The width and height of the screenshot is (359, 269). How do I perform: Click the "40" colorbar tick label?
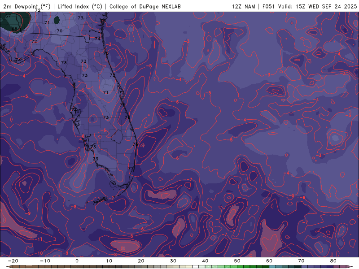tap(205, 261)
